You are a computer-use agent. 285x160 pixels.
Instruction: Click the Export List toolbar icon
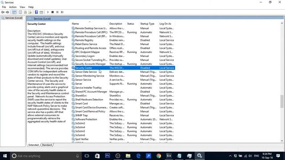[x=30, y=12]
